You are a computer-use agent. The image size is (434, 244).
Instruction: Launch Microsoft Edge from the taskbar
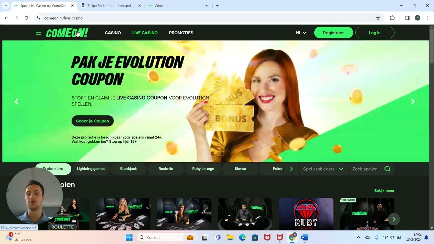point(242,237)
